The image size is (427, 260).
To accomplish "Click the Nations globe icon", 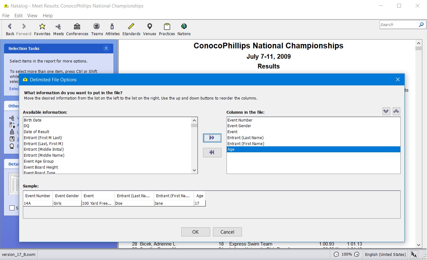I will point(184,27).
